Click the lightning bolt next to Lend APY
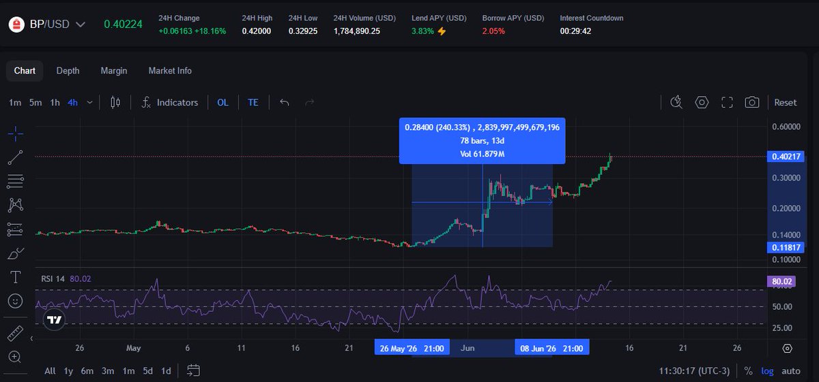 coord(442,31)
